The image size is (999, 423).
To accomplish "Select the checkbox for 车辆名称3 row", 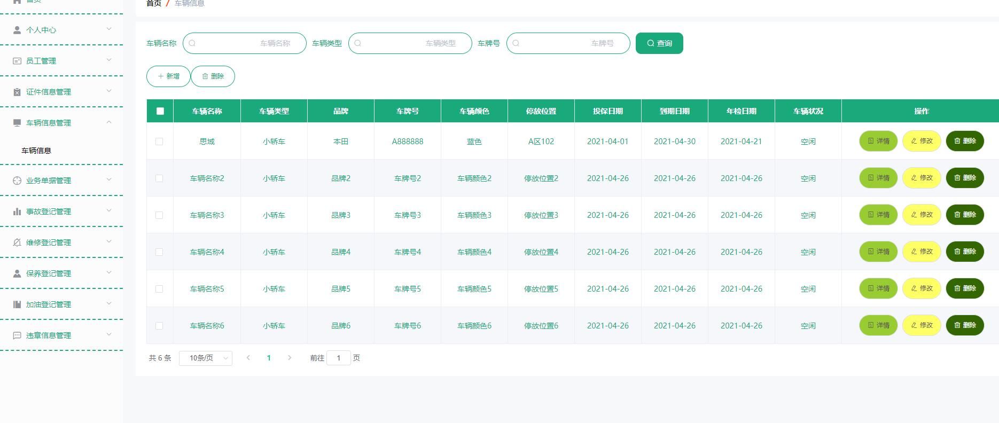I will [159, 215].
